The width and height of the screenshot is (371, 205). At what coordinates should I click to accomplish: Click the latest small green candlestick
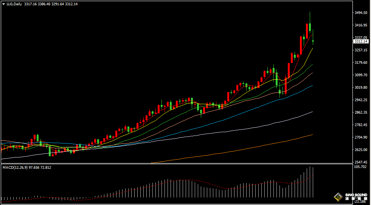(313, 41)
